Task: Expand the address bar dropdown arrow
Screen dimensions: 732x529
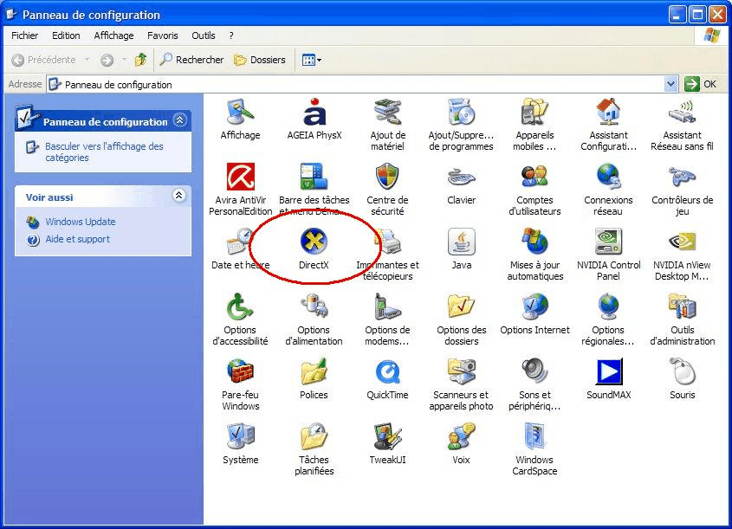Action: click(670, 84)
